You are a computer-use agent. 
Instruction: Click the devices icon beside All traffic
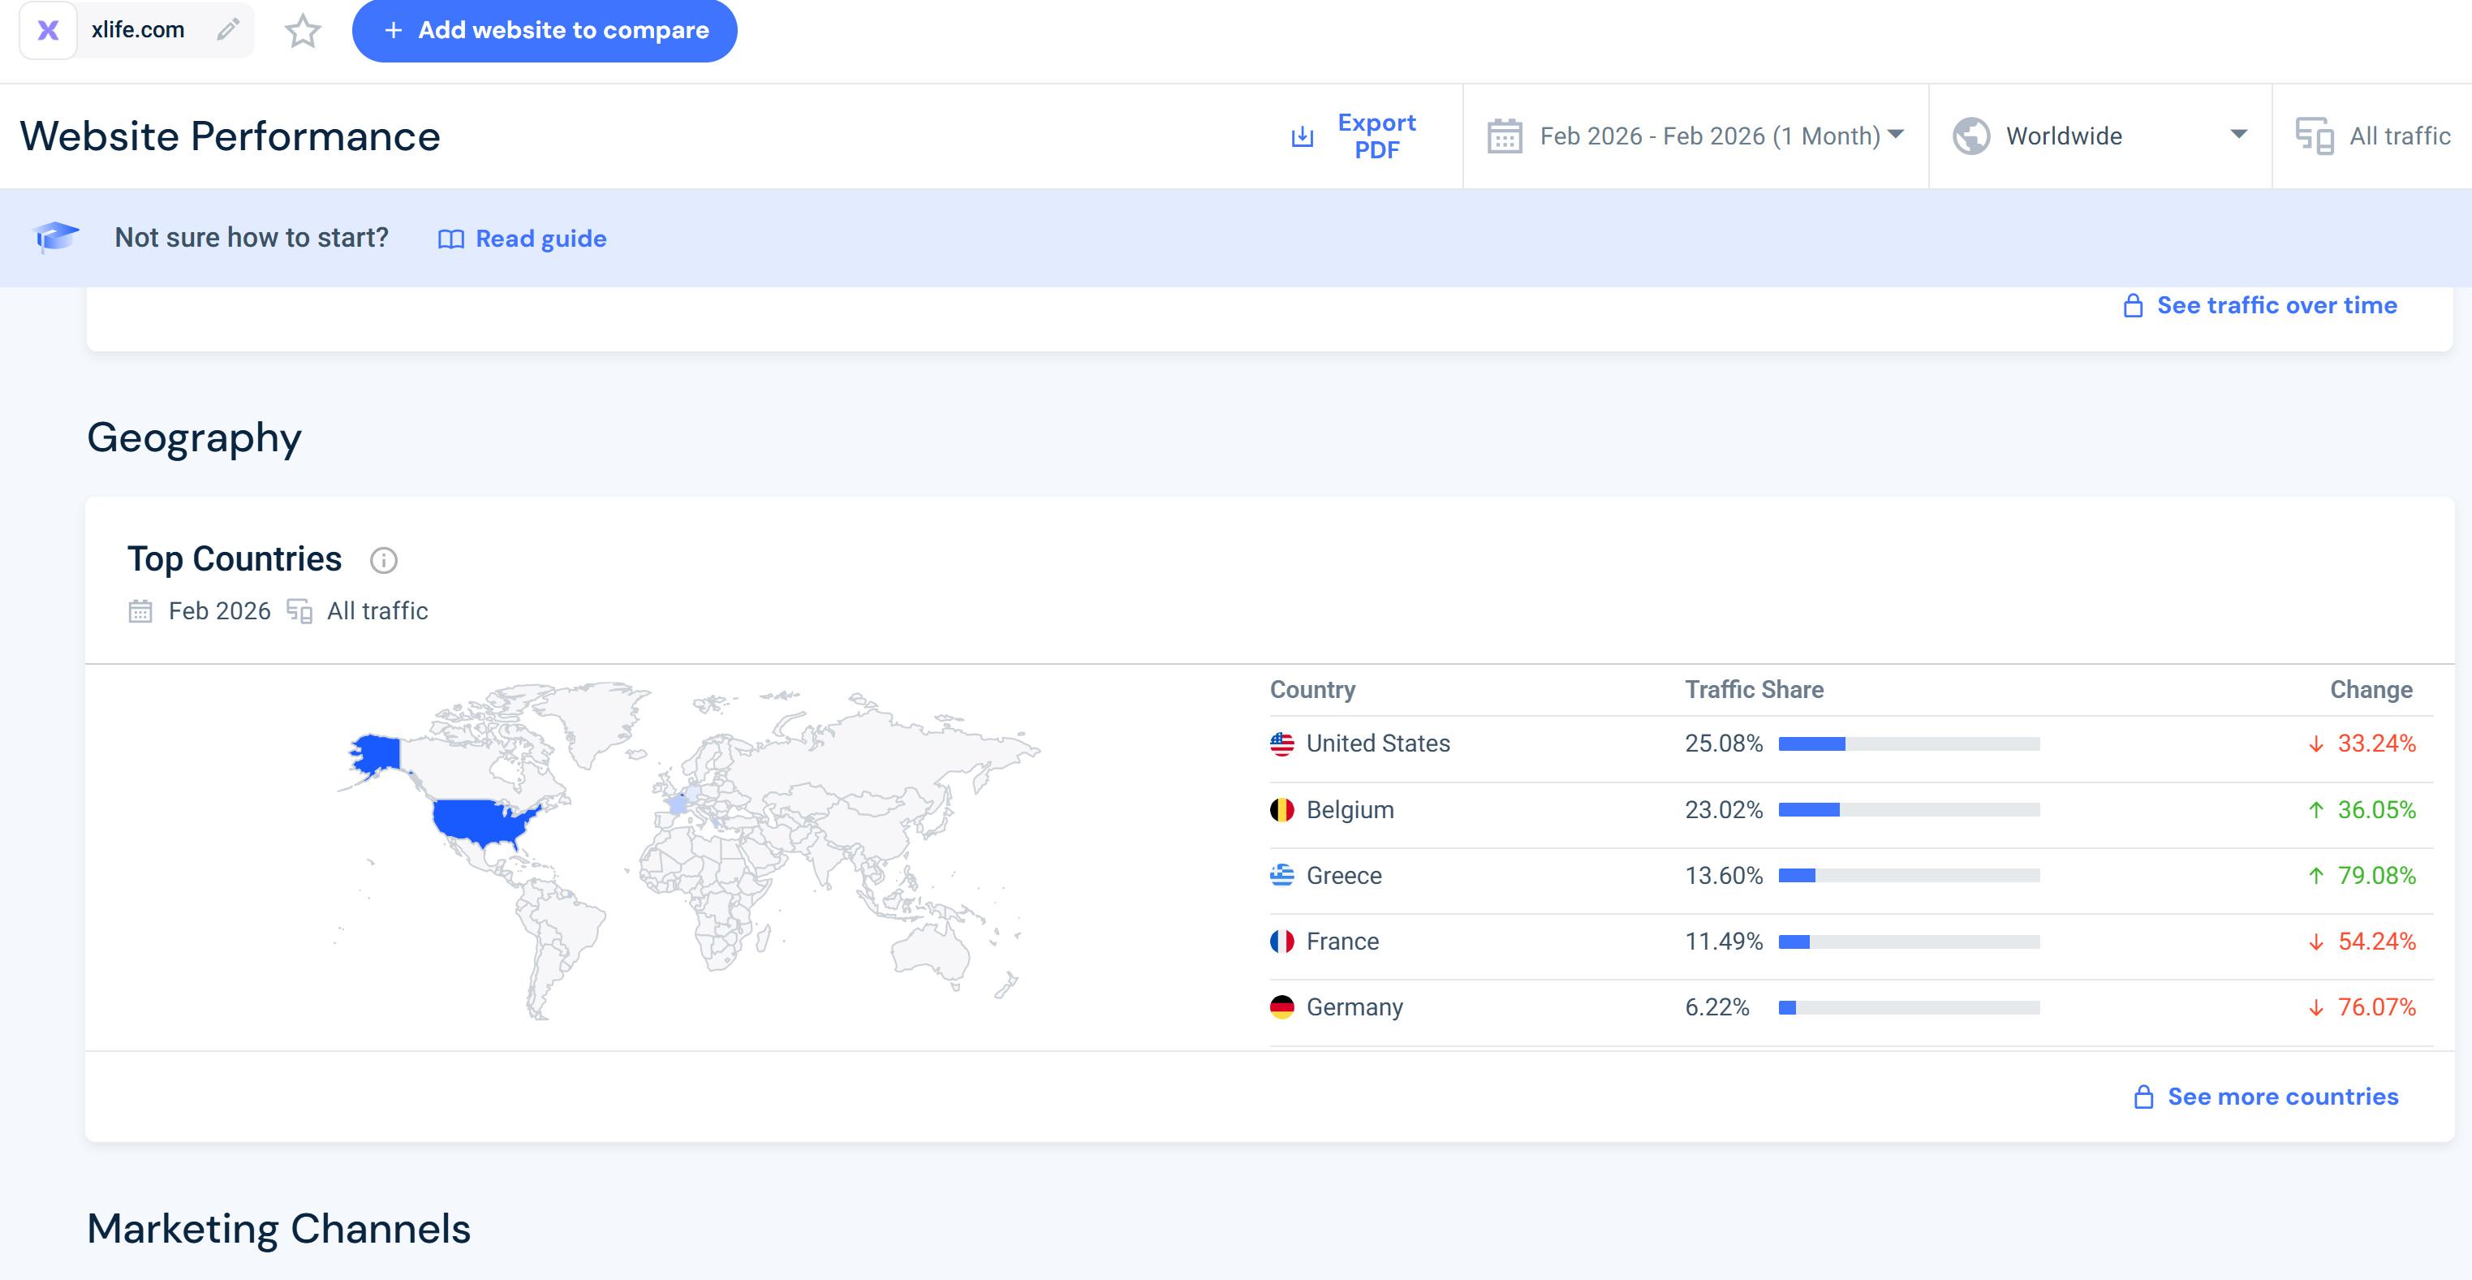point(2314,136)
